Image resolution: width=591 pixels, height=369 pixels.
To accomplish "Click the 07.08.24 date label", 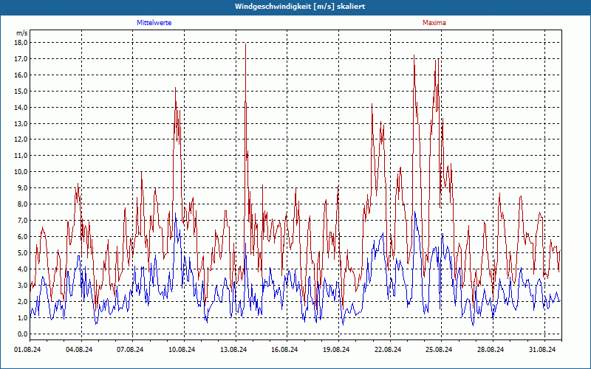I will point(130,350).
